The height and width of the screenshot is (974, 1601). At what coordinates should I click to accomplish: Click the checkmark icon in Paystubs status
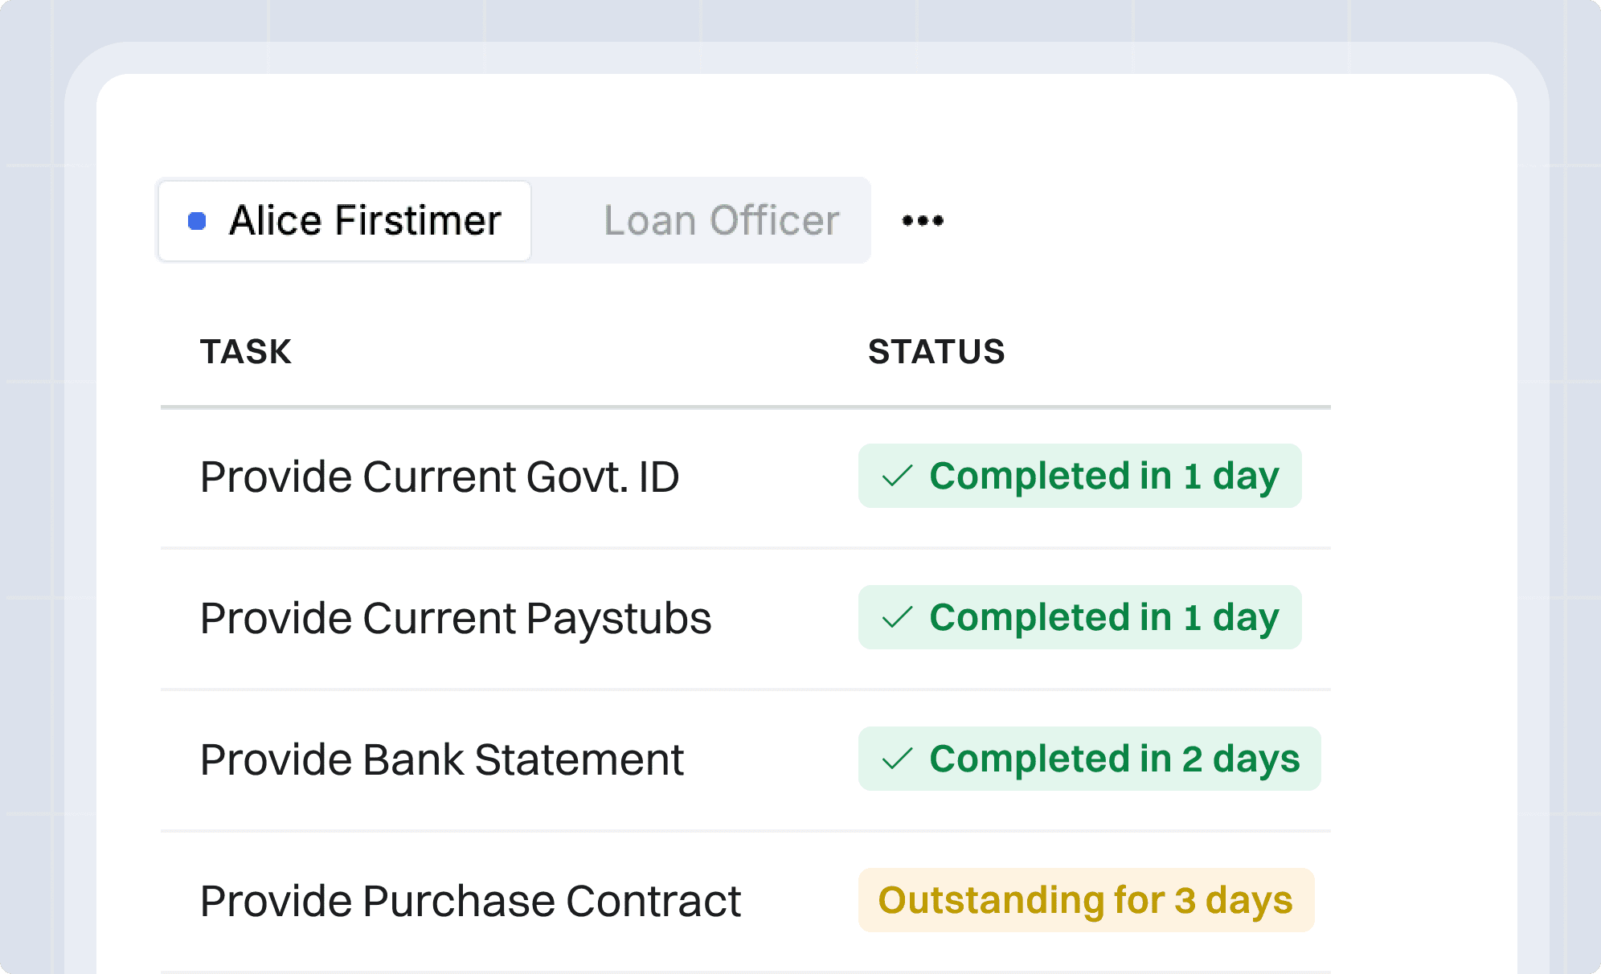point(897,617)
